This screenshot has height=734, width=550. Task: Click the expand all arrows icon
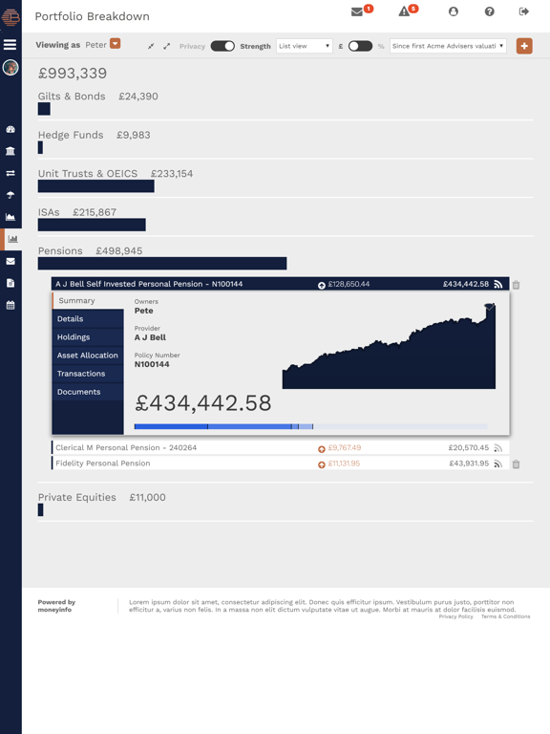pos(166,46)
